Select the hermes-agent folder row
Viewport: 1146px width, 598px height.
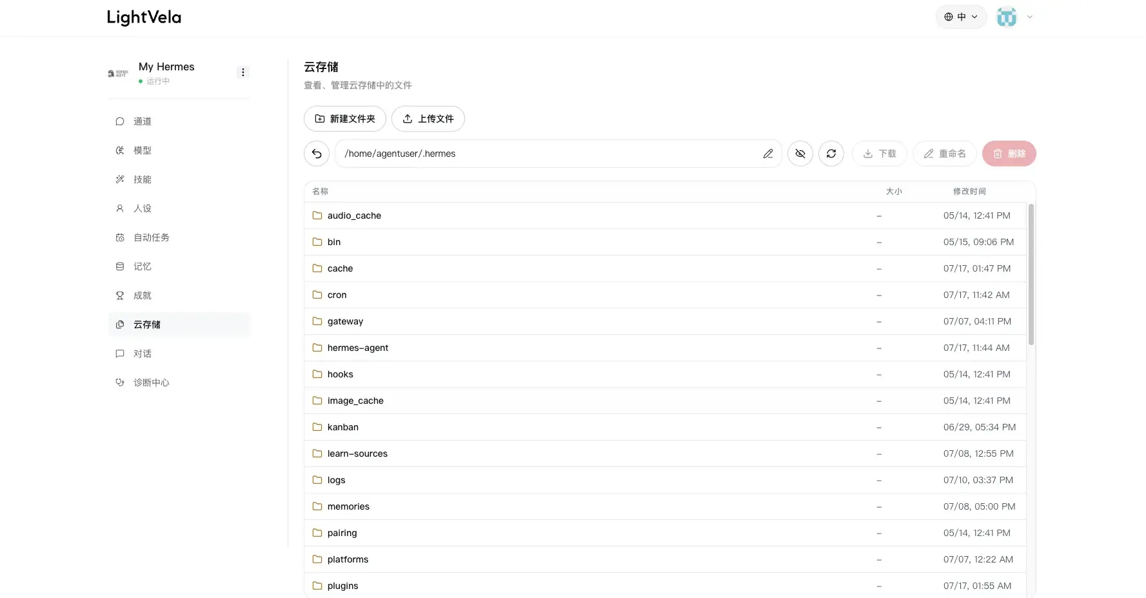(665, 348)
